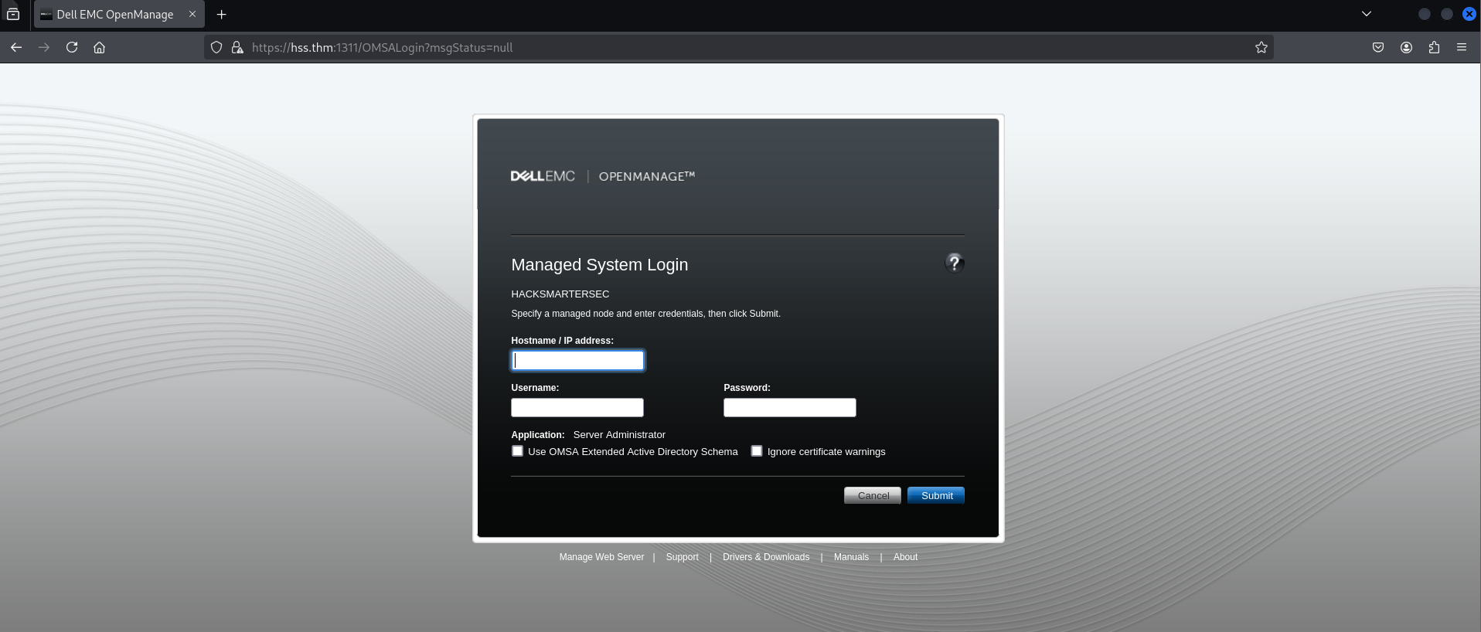Select the Dell EMC OpenManage tab

[x=114, y=14]
